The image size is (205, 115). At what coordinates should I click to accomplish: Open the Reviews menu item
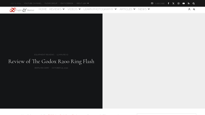coord(55,9)
